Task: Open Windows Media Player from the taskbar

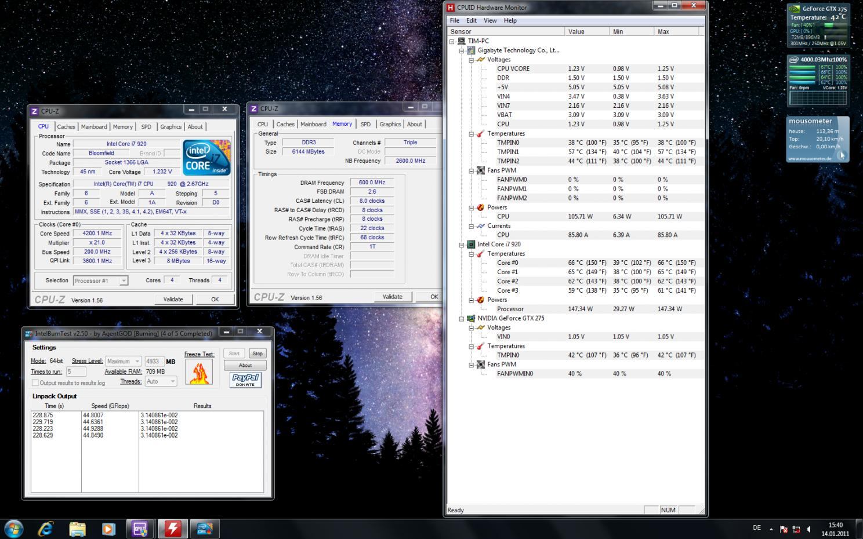Action: tap(108, 529)
